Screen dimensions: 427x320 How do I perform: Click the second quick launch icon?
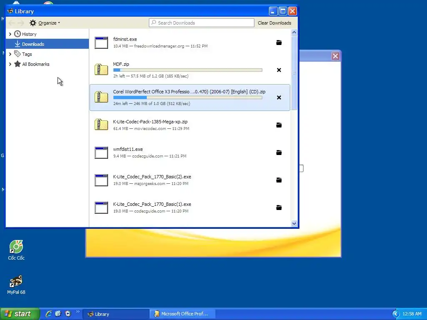tap(58, 314)
